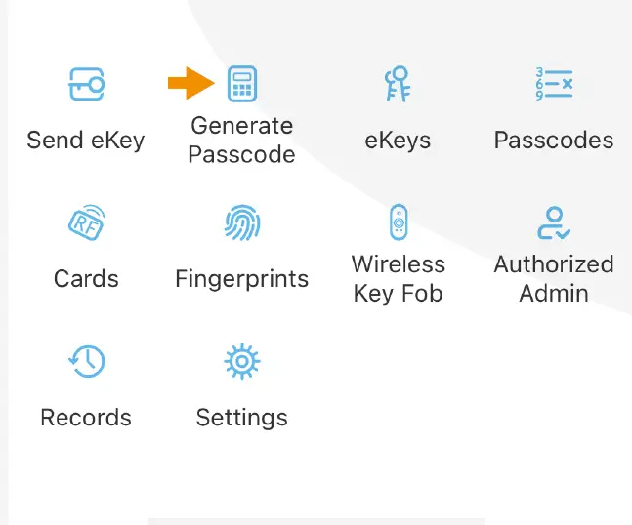The image size is (632, 525).
Task: Click the Send eKey label
Action: pyautogui.click(x=86, y=140)
